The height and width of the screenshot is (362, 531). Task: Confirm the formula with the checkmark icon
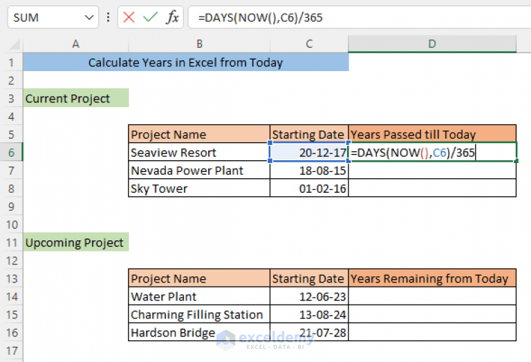150,17
